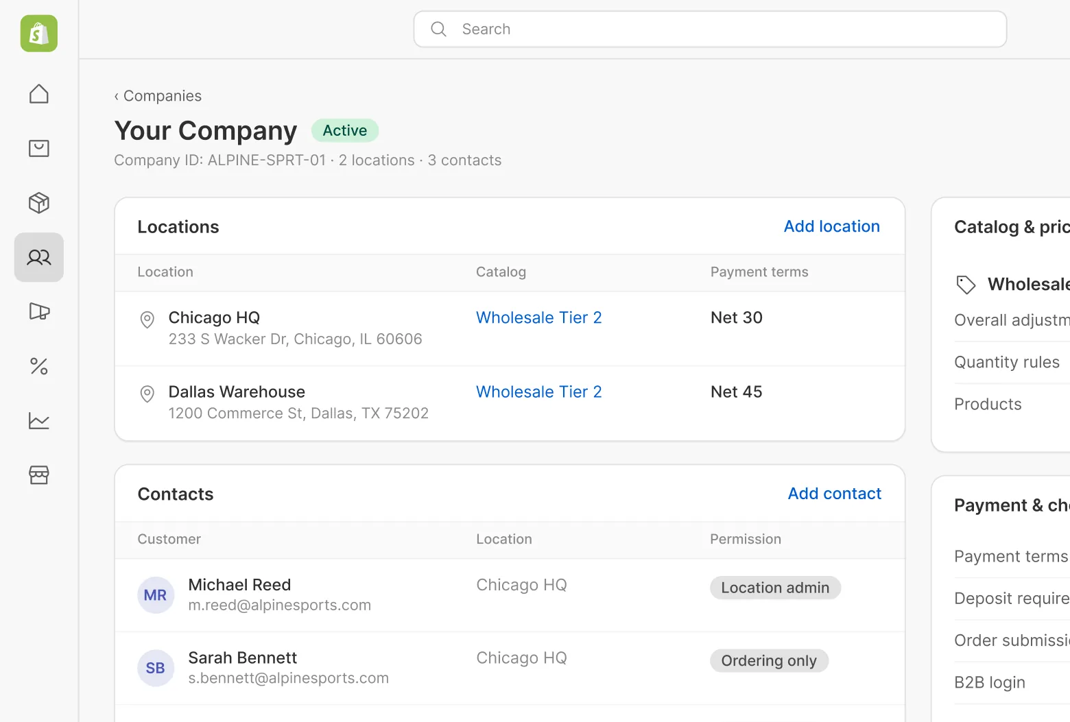Screen dimensions: 1070x722
Task: Open Wholesale Tier 2 catalog for Dallas Warehouse
Action: pyautogui.click(x=539, y=392)
